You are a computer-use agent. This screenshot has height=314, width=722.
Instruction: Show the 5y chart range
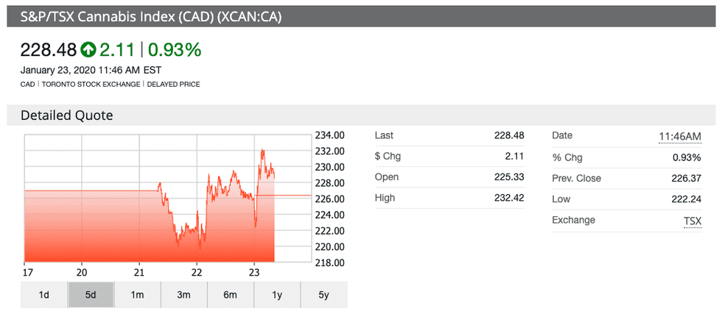click(x=323, y=295)
